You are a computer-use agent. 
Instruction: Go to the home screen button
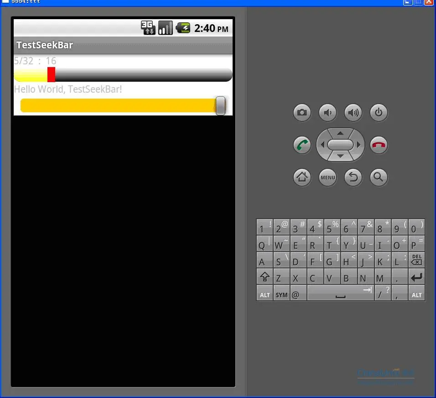pos(302,177)
